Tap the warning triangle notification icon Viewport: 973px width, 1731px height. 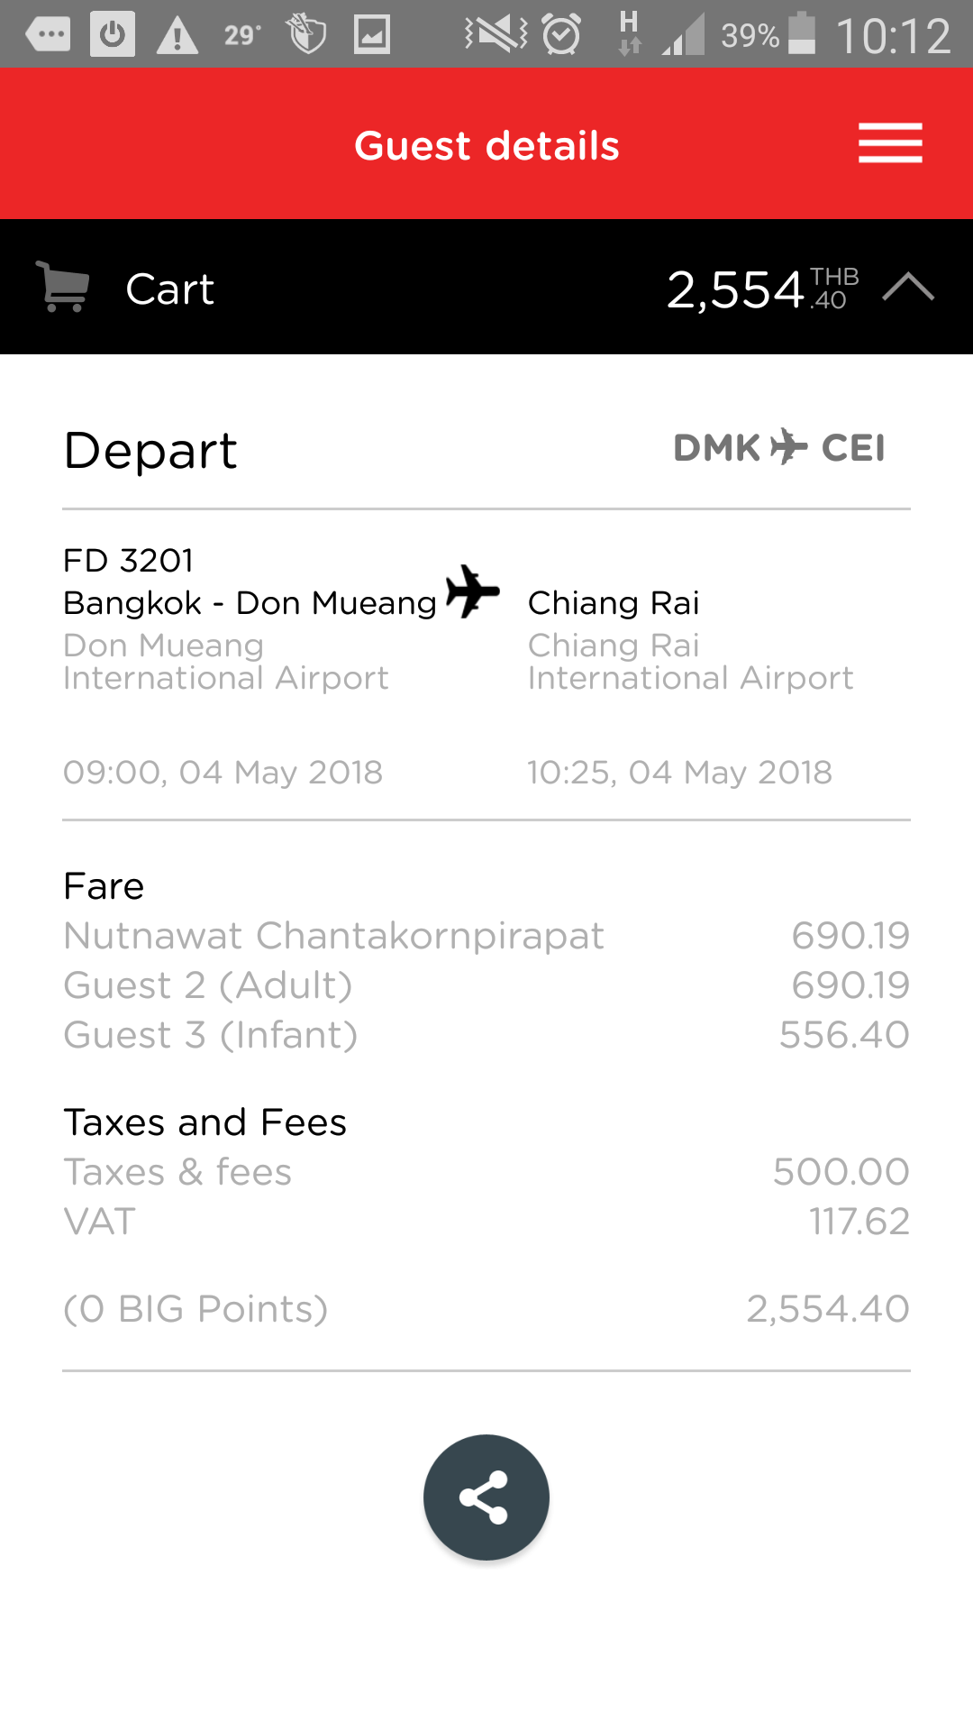[177, 35]
